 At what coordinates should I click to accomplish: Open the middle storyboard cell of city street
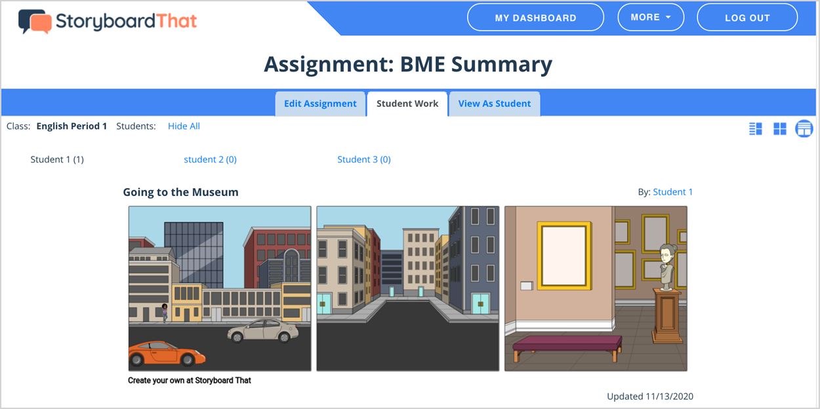tap(407, 288)
